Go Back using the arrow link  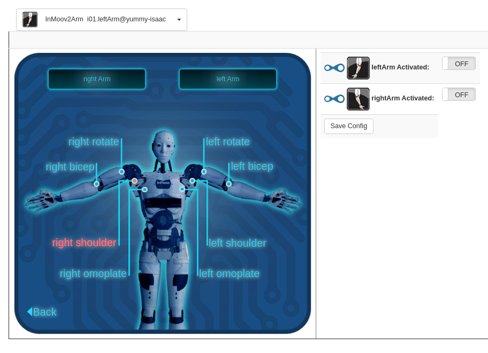pos(42,312)
